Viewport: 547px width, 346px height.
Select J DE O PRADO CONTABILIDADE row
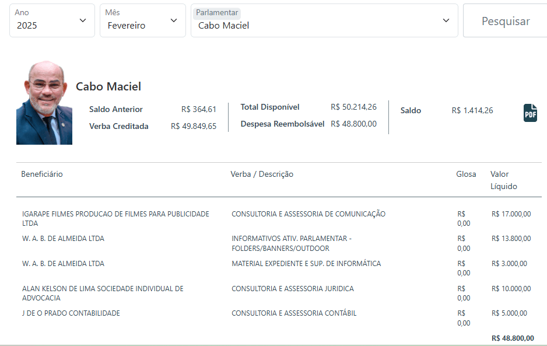pos(71,313)
